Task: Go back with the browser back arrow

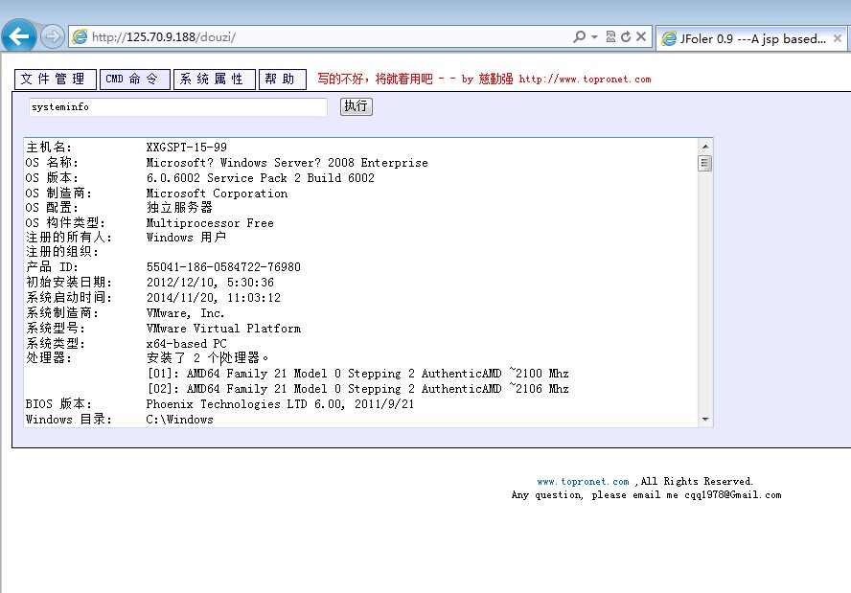Action: (19, 37)
